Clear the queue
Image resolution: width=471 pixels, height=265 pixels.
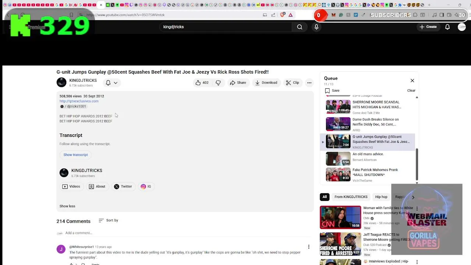point(411,91)
